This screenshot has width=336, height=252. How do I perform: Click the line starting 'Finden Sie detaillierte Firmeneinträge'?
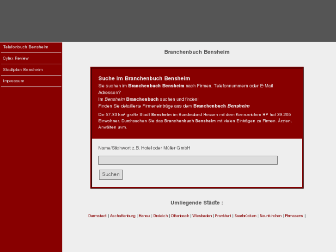(174, 106)
